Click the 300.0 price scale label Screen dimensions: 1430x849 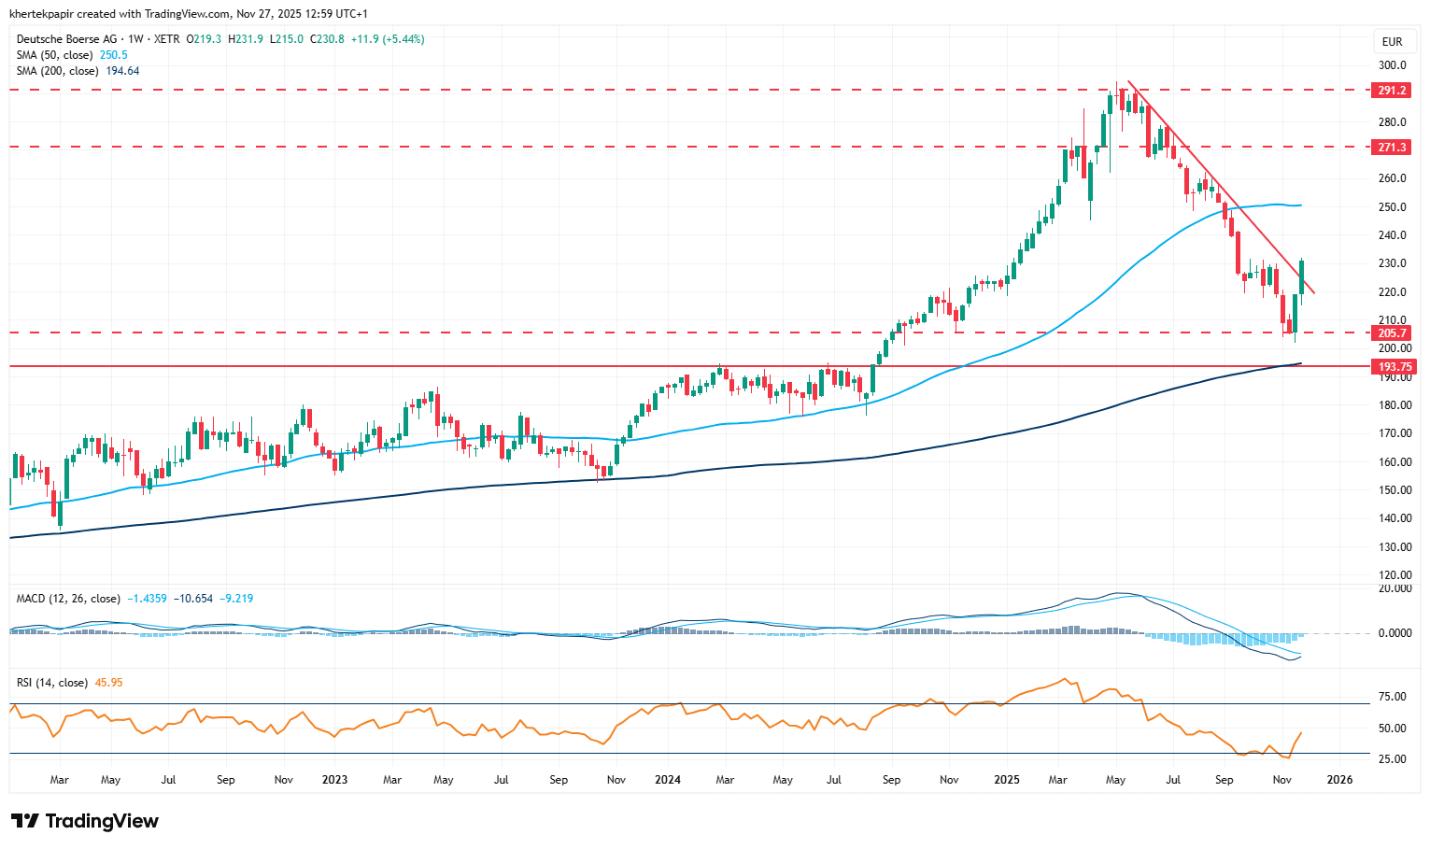click(1392, 65)
